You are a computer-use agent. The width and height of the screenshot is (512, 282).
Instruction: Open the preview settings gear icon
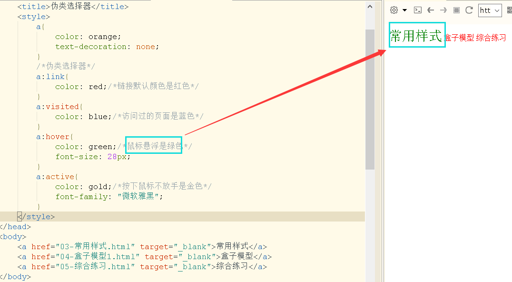point(394,10)
